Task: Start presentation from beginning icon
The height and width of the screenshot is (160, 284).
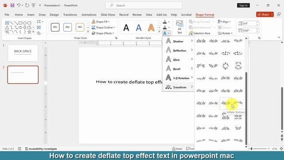Action: 34,5
